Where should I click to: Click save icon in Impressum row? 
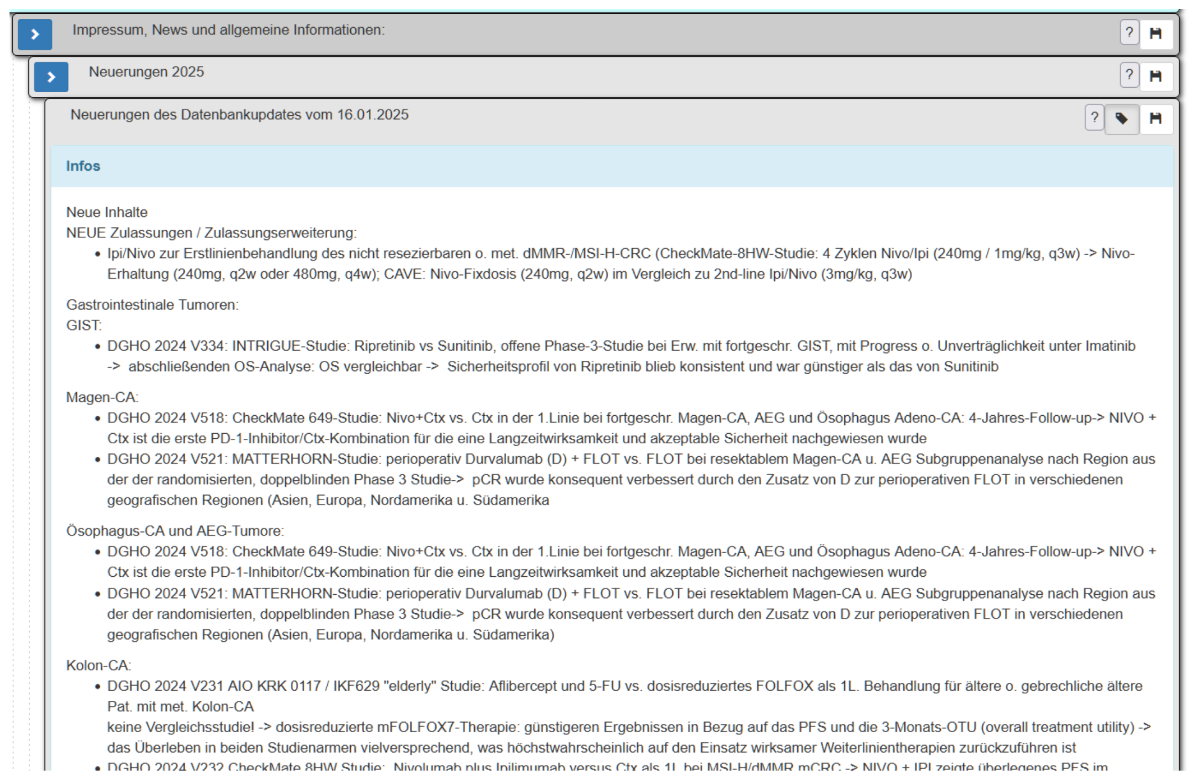1156,34
